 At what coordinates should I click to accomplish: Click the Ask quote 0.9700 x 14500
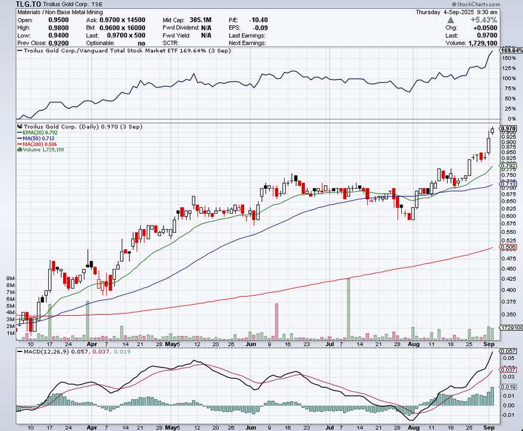(122, 20)
